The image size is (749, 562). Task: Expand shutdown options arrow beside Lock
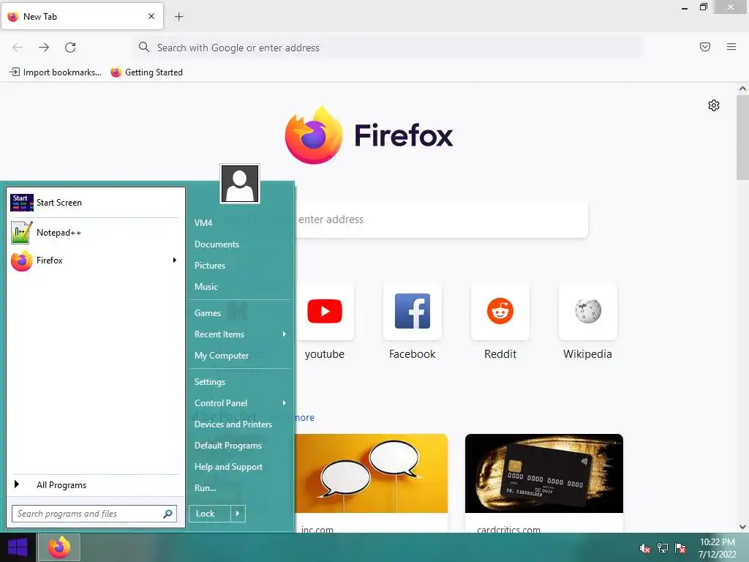pos(238,514)
